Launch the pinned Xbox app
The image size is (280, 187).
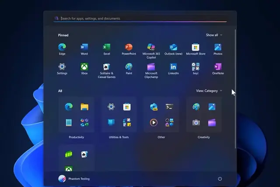click(x=84, y=69)
